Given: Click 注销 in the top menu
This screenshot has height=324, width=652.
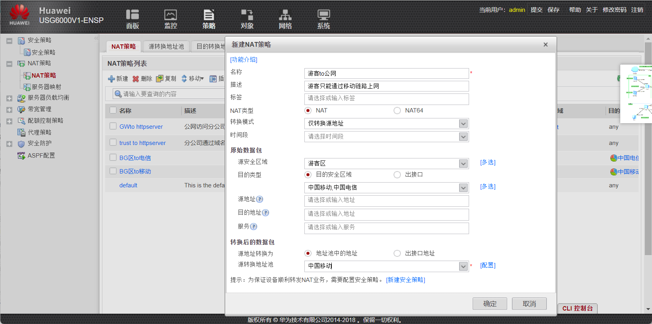Looking at the screenshot, I should pos(637,10).
